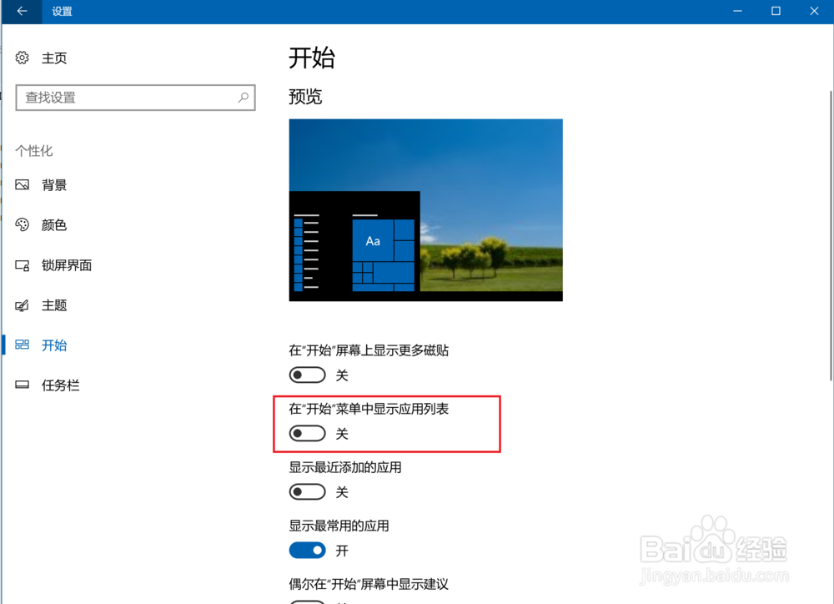Switch to 任务栏 settings page
The image size is (834, 604).
[x=61, y=385]
